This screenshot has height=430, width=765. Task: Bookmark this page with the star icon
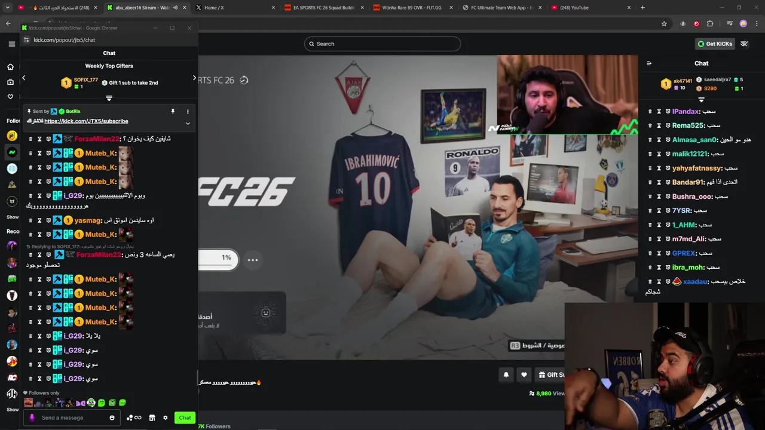point(664,24)
